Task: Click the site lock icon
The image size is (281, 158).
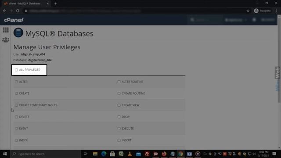Action: click(26, 11)
